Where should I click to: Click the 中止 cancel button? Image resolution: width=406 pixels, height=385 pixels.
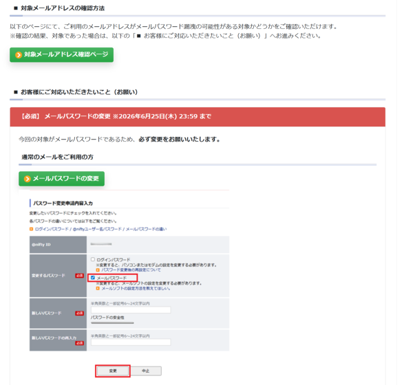click(x=145, y=371)
